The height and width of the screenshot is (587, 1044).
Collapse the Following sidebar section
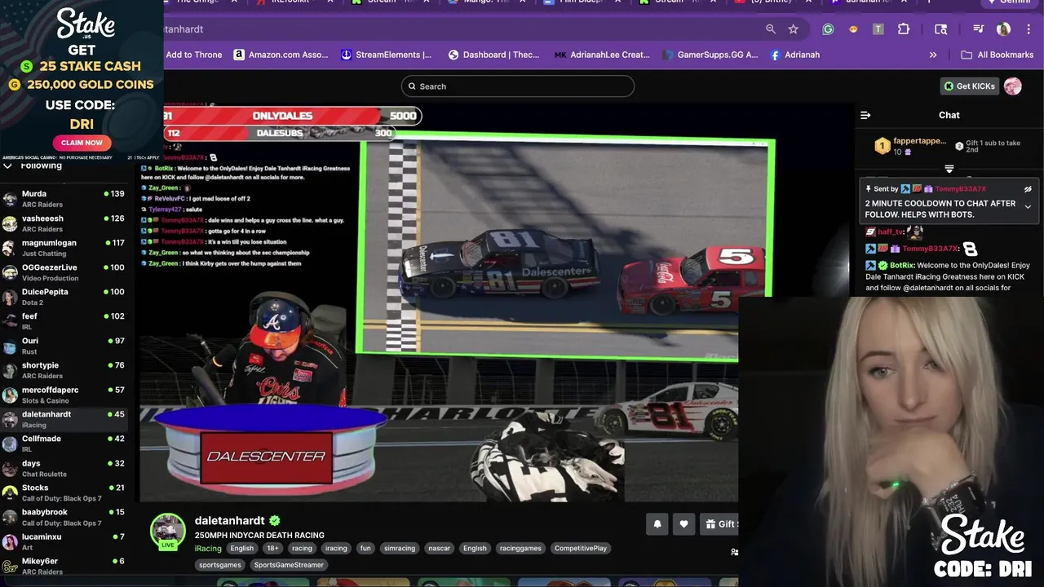[x=7, y=166]
